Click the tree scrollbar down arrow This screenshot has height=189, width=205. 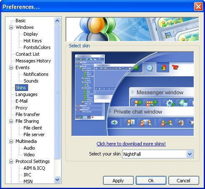(57, 180)
